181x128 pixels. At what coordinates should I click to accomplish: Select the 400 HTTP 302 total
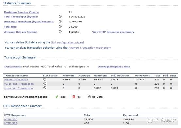87,123
